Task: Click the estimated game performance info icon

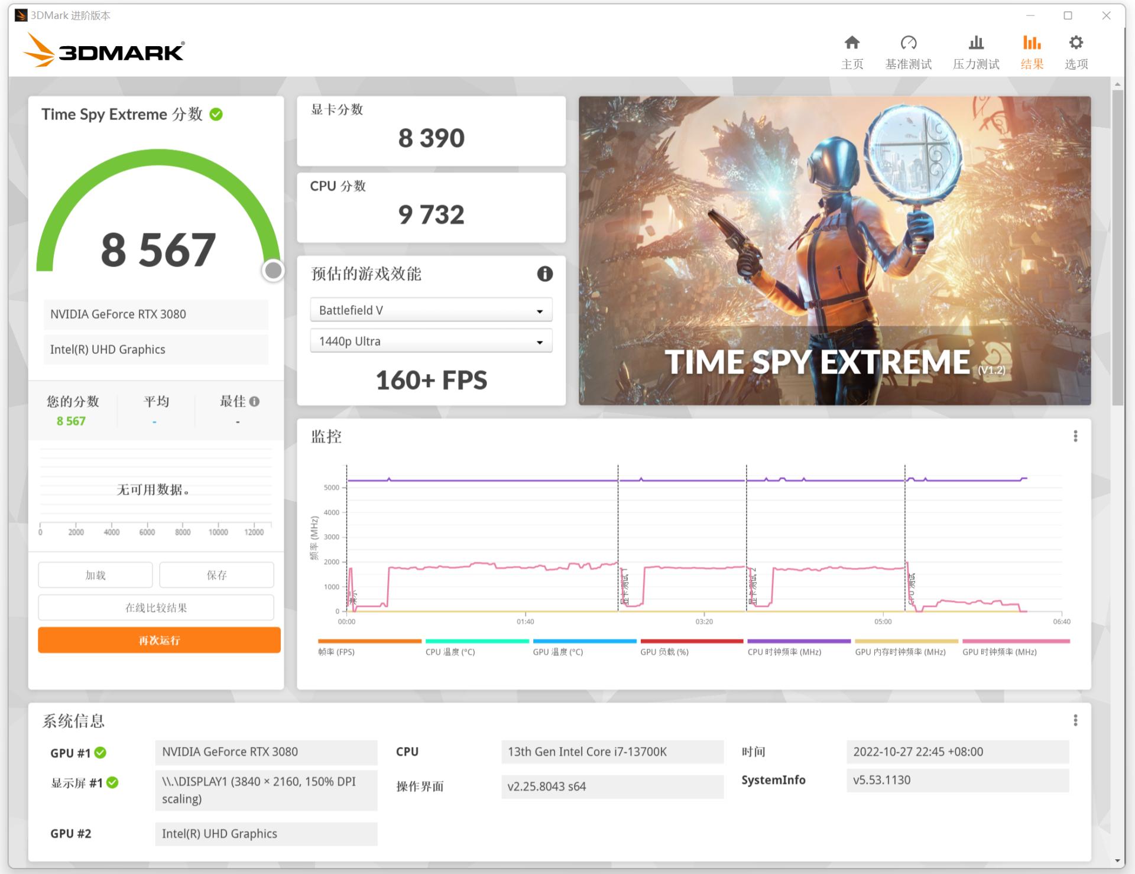Action: pyautogui.click(x=544, y=274)
